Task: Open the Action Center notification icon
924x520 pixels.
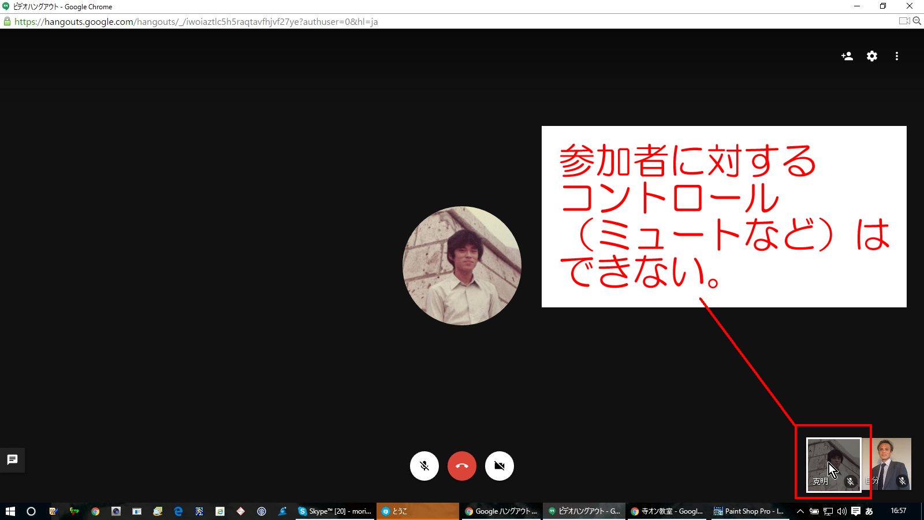Action: pos(856,511)
